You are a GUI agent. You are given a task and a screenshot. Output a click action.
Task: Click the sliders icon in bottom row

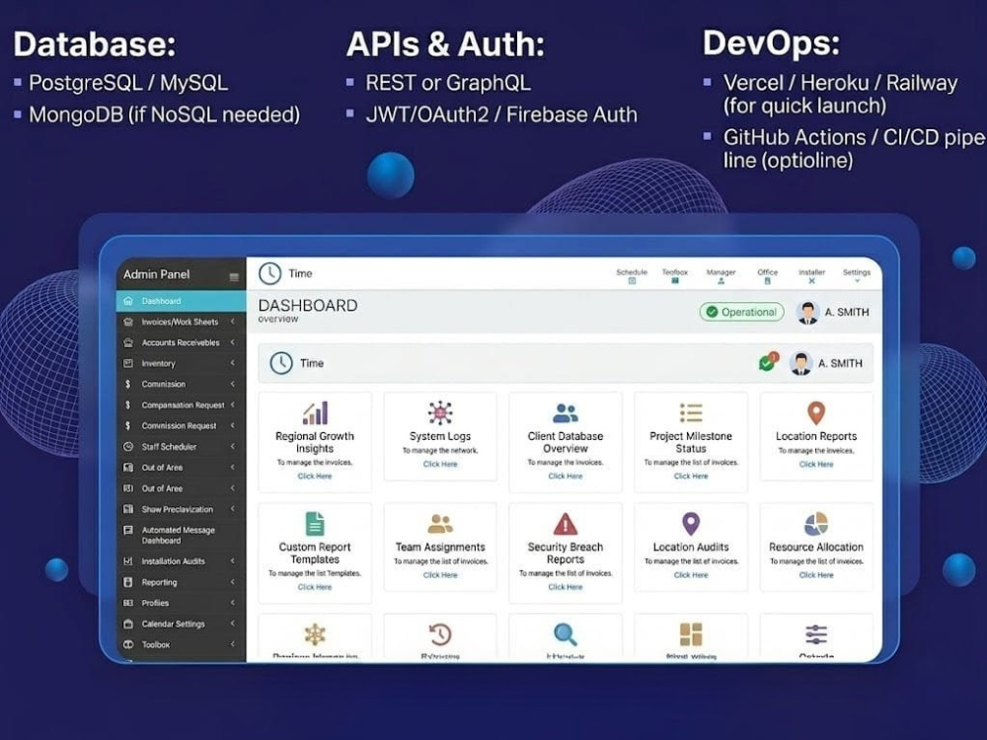coord(816,634)
